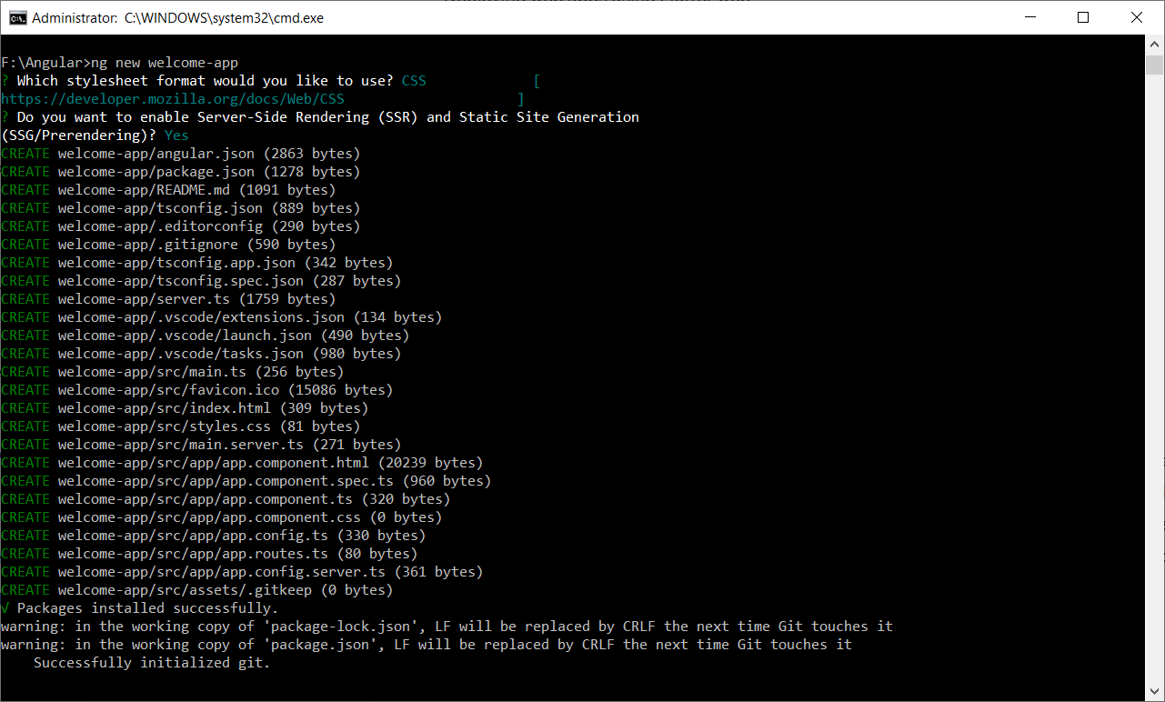Click the 'Packages installed successfully' message
Screen dimensions: 1165x702
click(x=147, y=608)
